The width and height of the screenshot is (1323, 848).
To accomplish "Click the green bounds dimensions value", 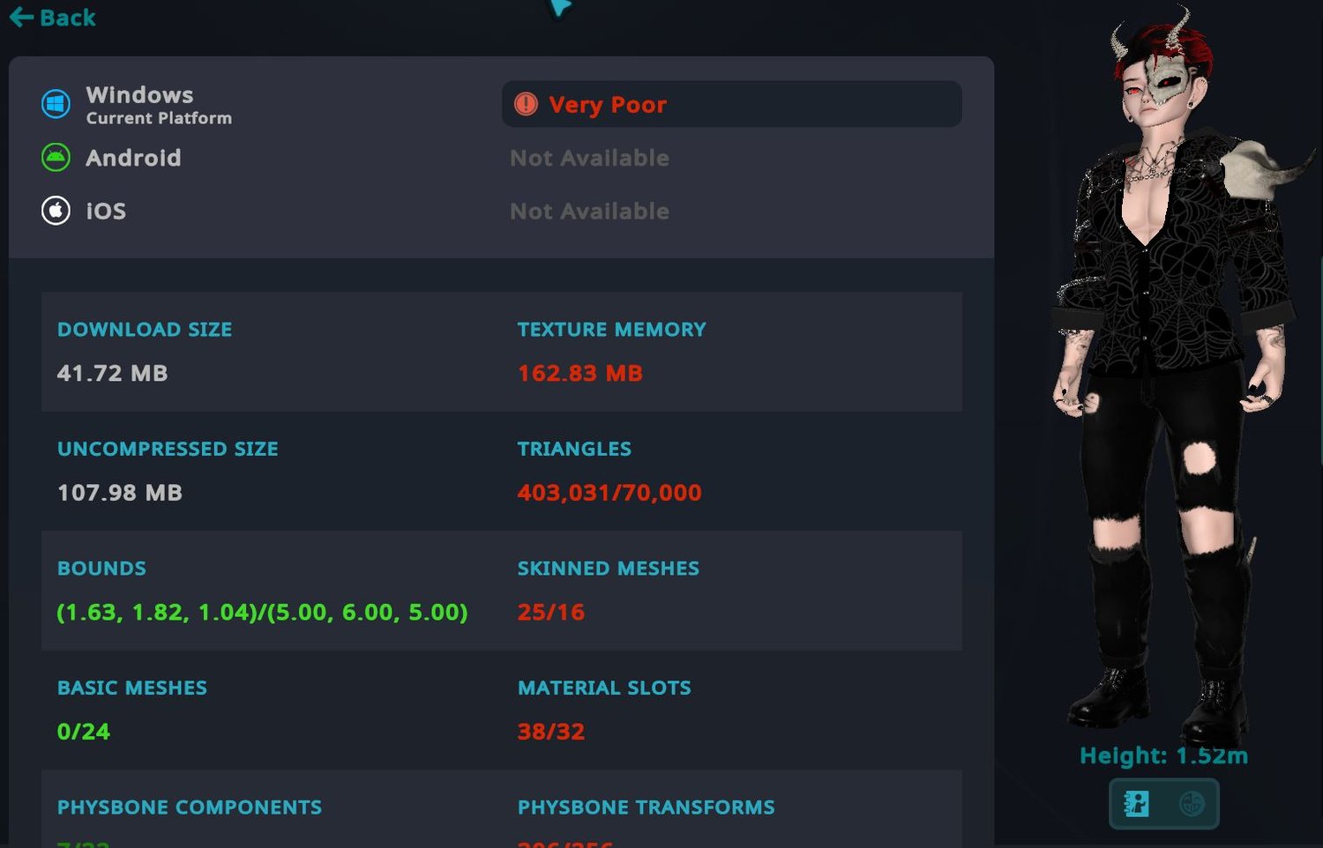I will [262, 612].
